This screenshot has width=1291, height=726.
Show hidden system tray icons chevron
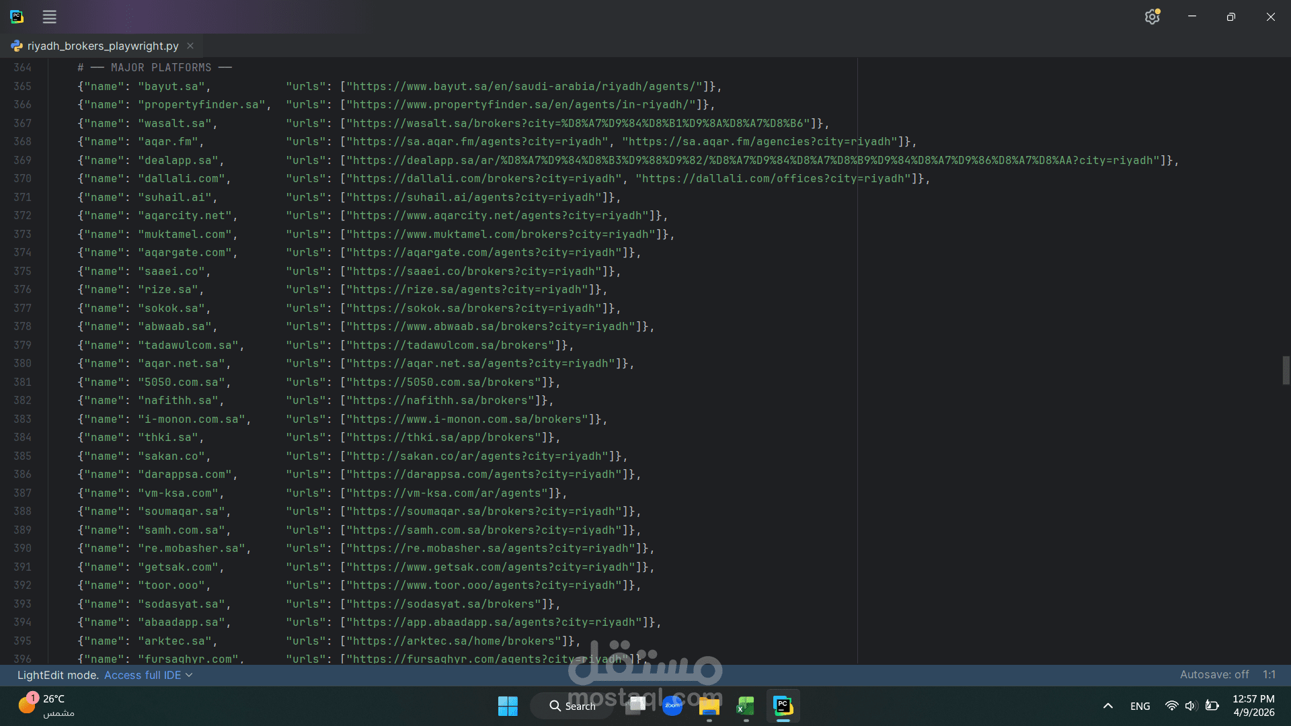click(1107, 706)
